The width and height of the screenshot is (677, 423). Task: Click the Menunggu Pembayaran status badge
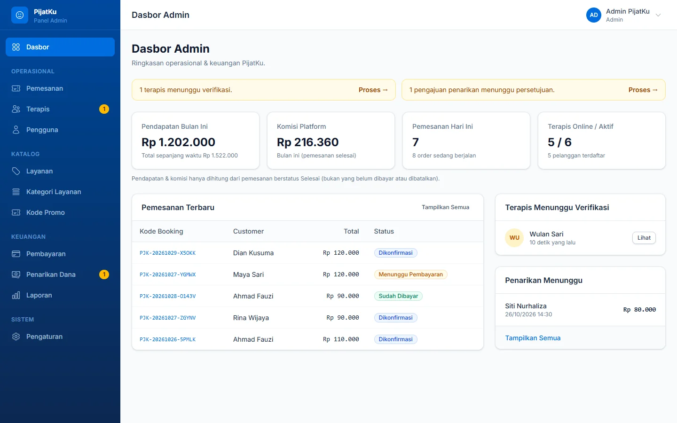pos(410,274)
